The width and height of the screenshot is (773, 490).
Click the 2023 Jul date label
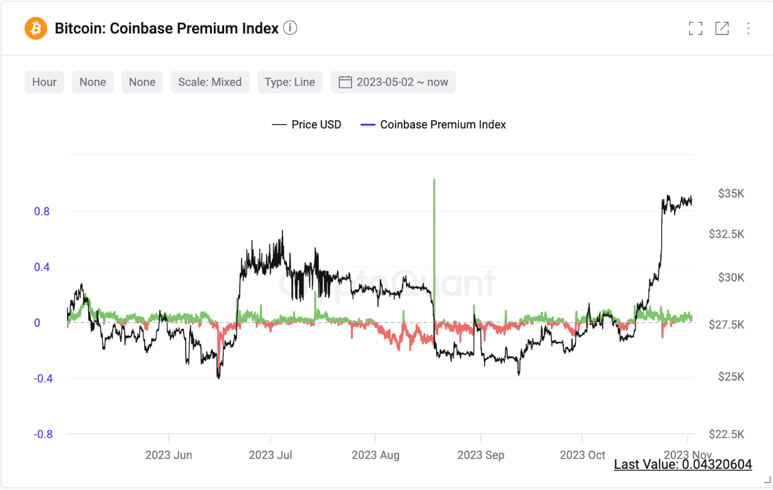[271, 455]
